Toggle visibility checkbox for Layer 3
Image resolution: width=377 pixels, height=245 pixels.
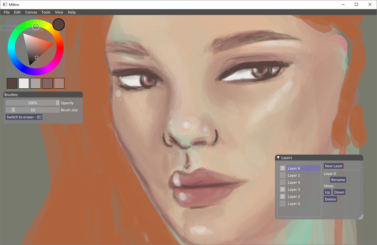[283, 189]
